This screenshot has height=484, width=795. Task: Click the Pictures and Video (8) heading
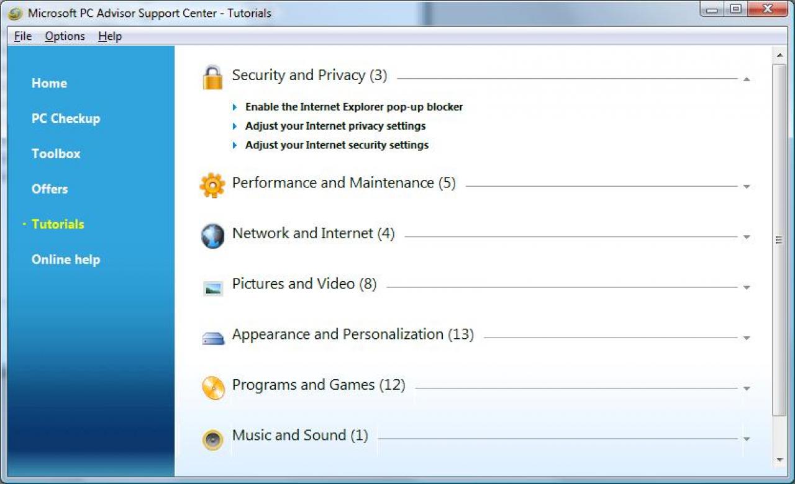304,284
